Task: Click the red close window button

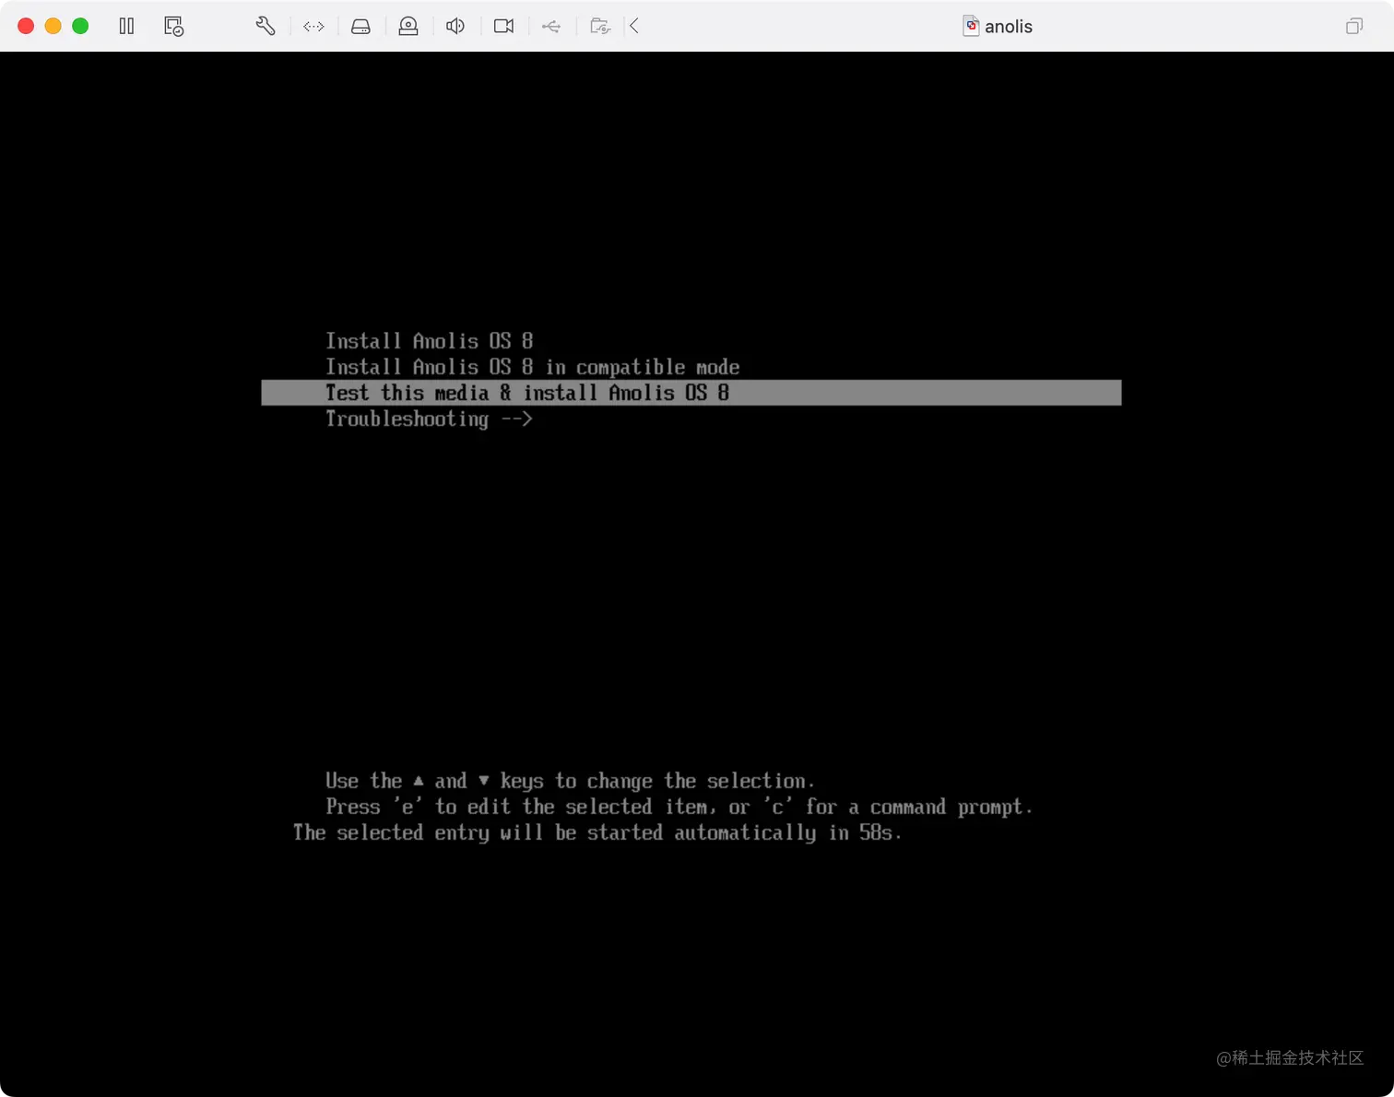Action: pos(26,26)
